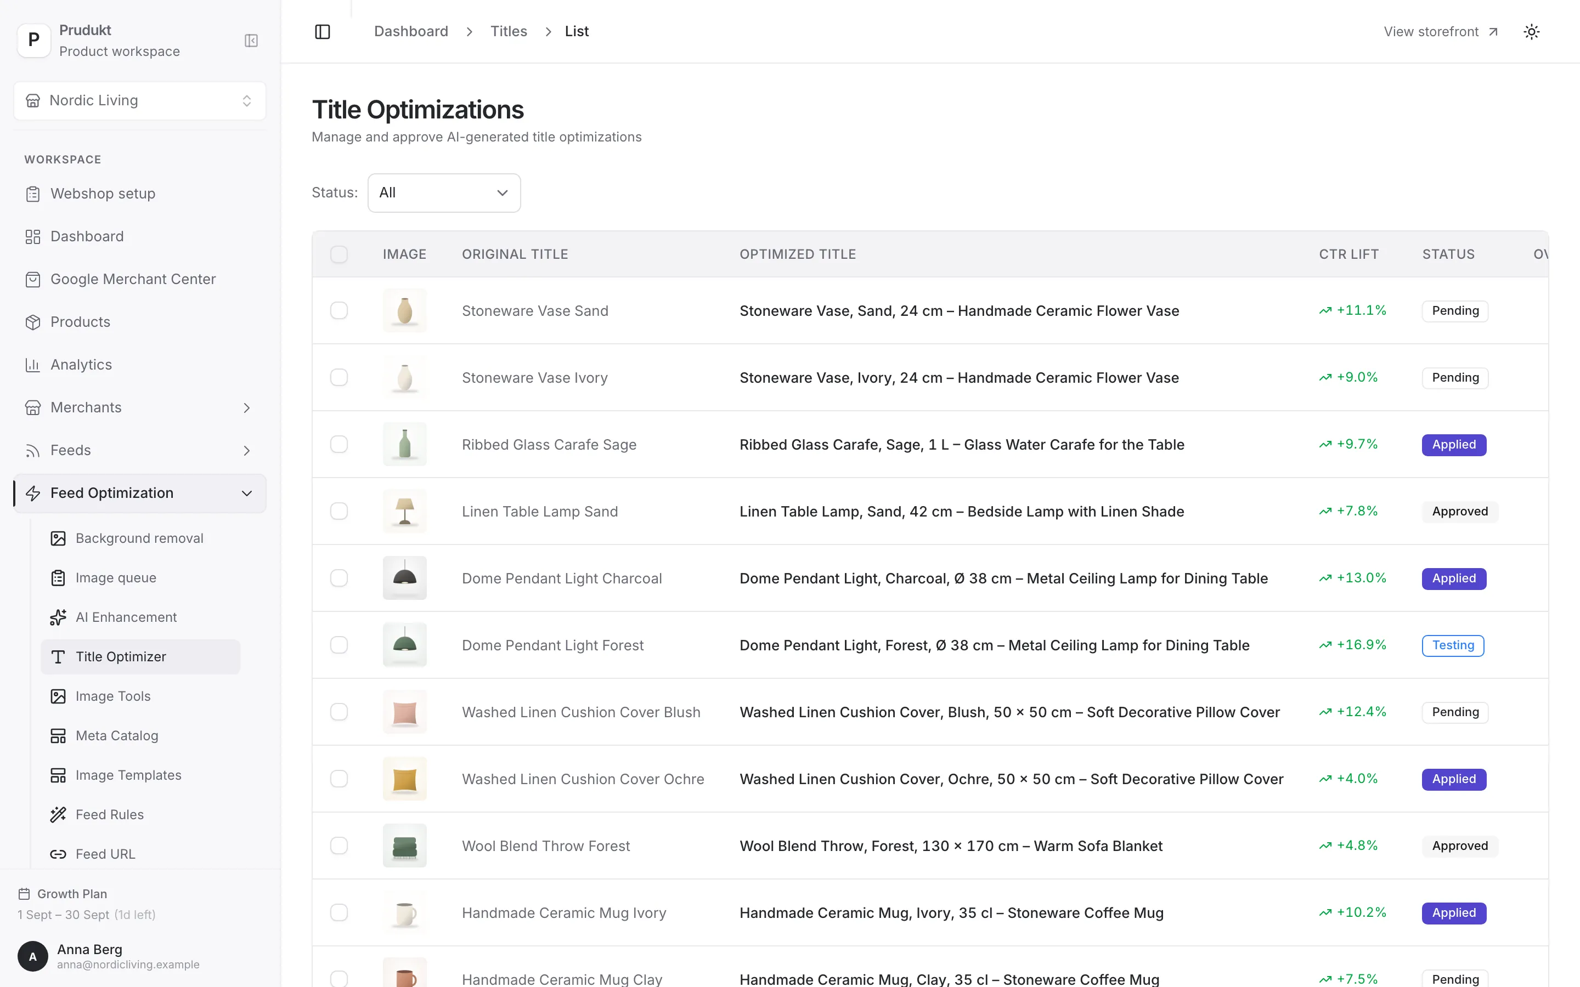The height and width of the screenshot is (987, 1580).
Task: Check the Dome Pendant Light Forest checkbox
Action: click(339, 645)
